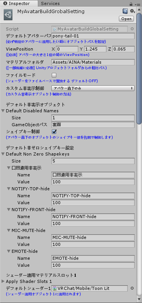Edit the Name field EMOTE-hide
This screenshot has width=142, height=303.
(x=93, y=258)
